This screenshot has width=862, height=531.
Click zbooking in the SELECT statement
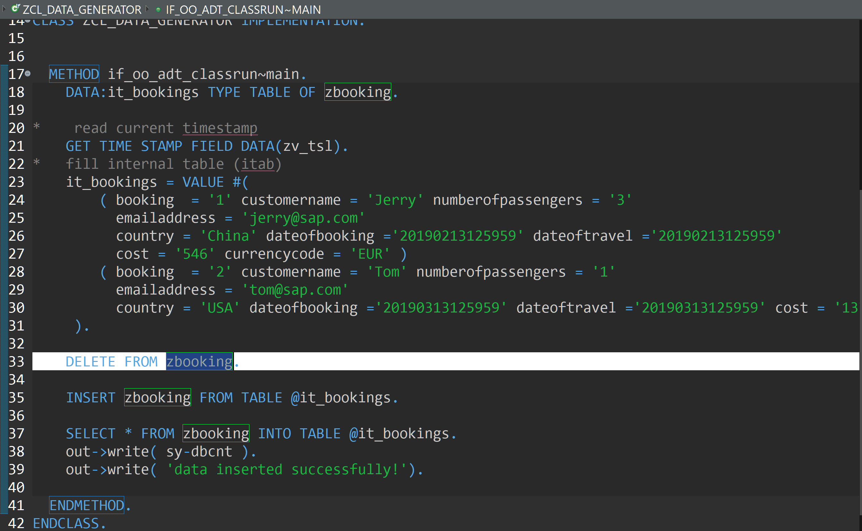click(x=216, y=433)
